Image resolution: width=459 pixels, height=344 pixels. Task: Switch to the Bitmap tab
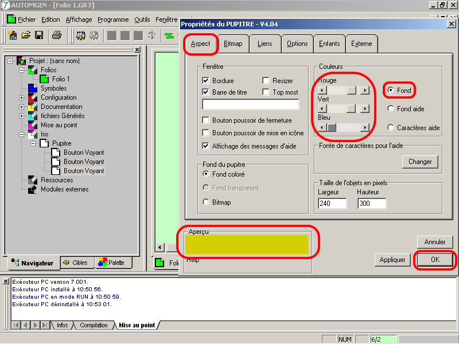(x=232, y=44)
